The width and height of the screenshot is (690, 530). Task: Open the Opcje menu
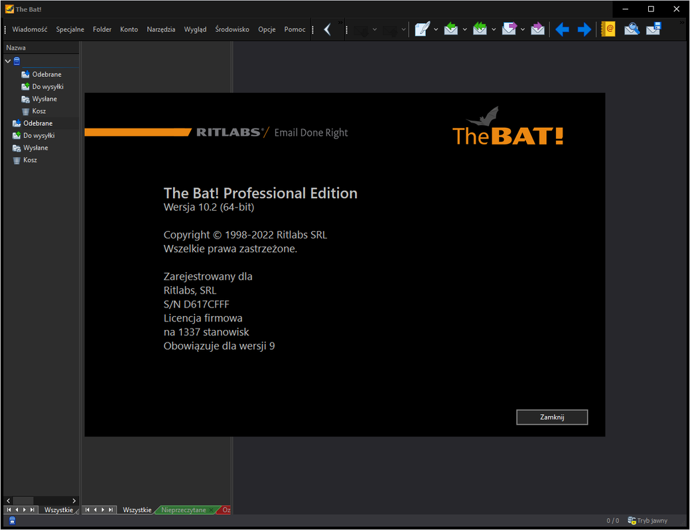(267, 29)
